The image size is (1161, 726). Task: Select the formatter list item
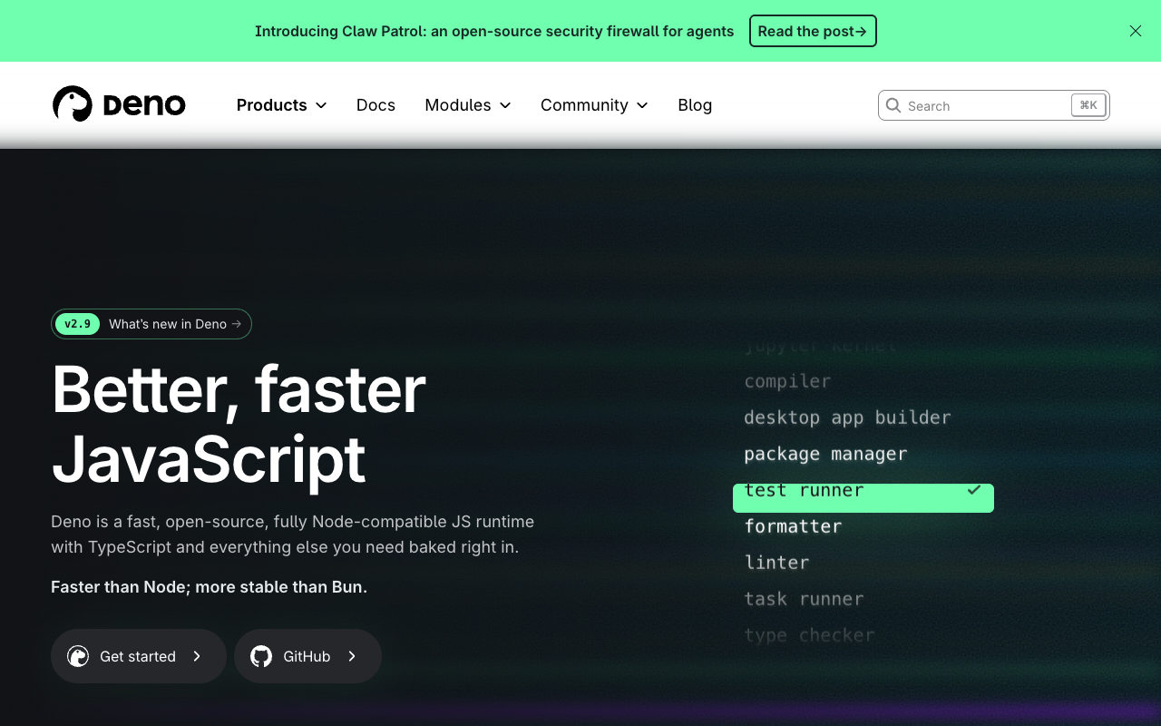coord(793,526)
